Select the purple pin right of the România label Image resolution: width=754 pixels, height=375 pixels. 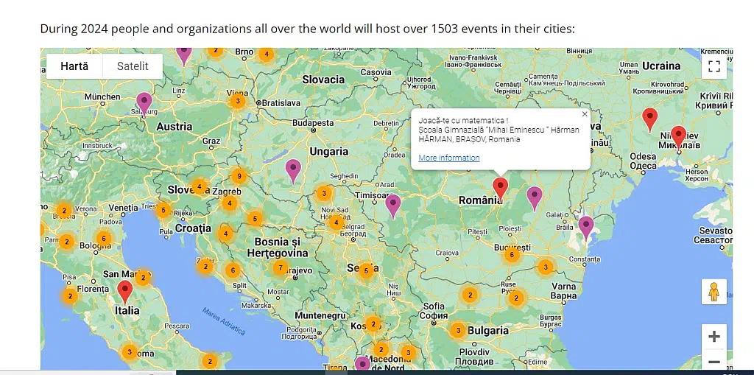coord(535,198)
